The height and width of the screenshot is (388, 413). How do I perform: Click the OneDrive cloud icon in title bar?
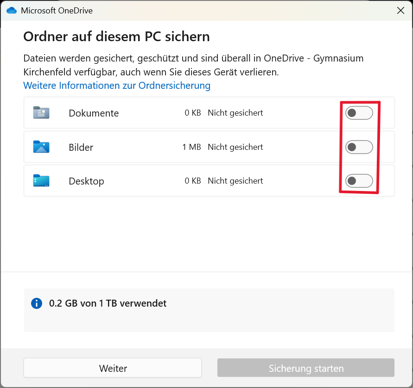[12, 10]
